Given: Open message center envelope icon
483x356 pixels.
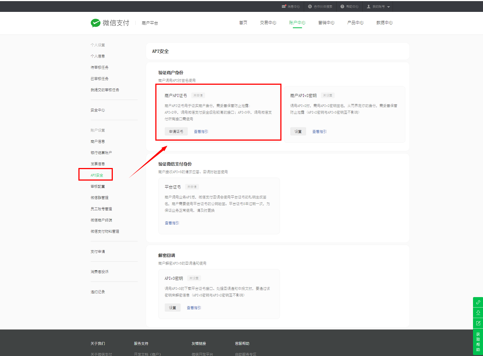Looking at the screenshot, I should point(284,7).
